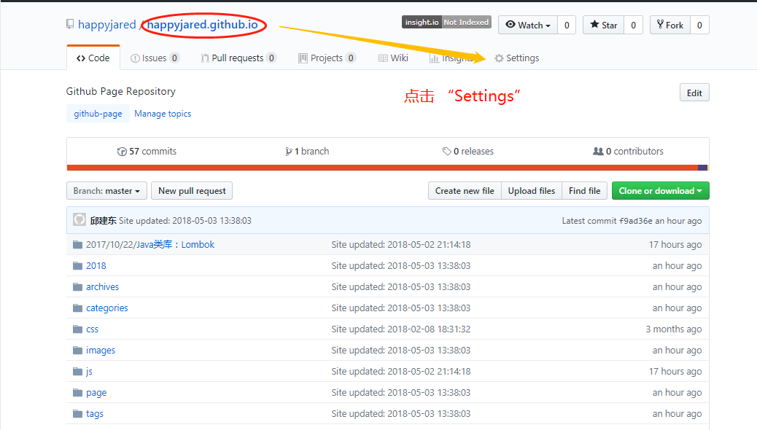Fork the repository
This screenshot has height=430, width=757.
[670, 25]
